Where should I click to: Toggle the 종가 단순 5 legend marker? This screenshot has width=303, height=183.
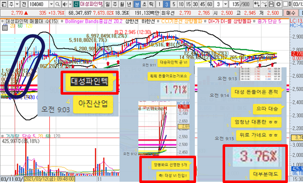click(254, 21)
